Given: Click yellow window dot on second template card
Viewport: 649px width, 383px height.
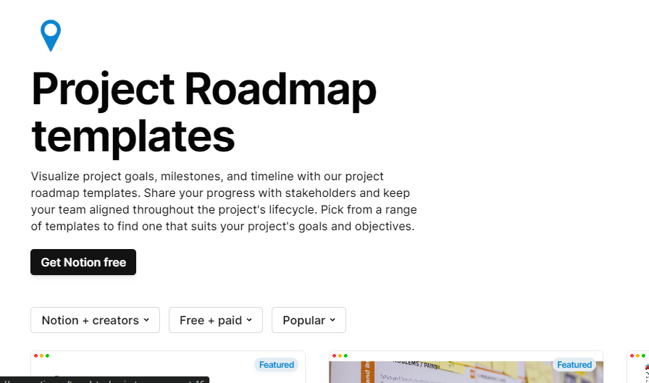Looking at the screenshot, I should (340, 355).
